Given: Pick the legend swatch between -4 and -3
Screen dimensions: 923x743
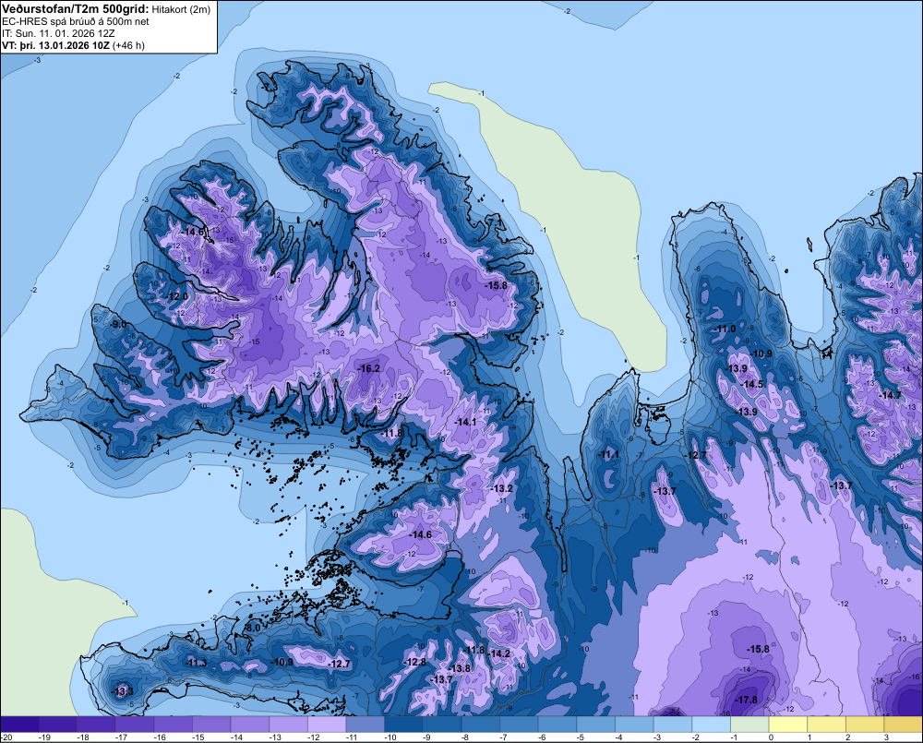Looking at the screenshot, I should (x=635, y=724).
